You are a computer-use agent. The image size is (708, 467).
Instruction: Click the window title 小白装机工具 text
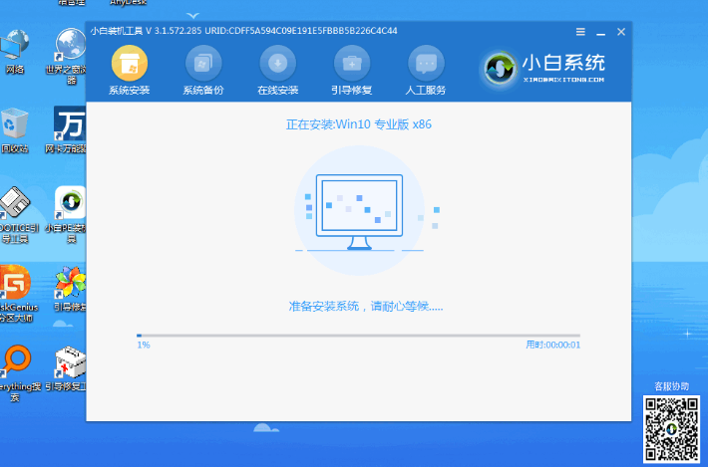point(117,31)
